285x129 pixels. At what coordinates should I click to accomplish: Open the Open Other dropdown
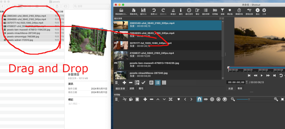coord(133,11)
